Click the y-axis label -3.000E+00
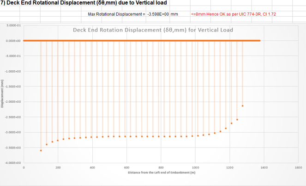Screen dimensions: 306x186 13,132
